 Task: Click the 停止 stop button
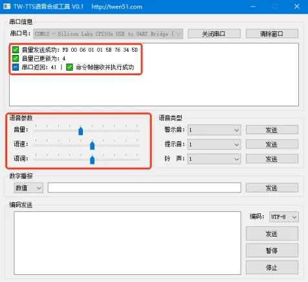point(272,268)
